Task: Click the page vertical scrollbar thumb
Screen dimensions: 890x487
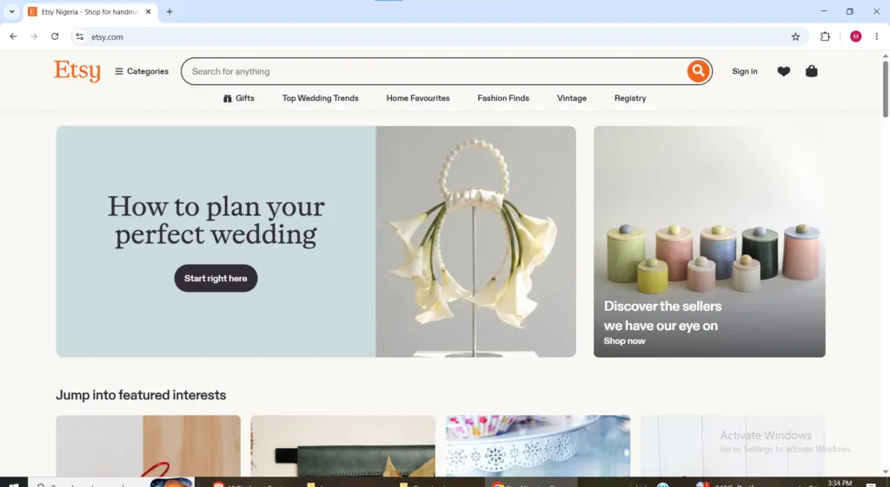Action: click(885, 88)
